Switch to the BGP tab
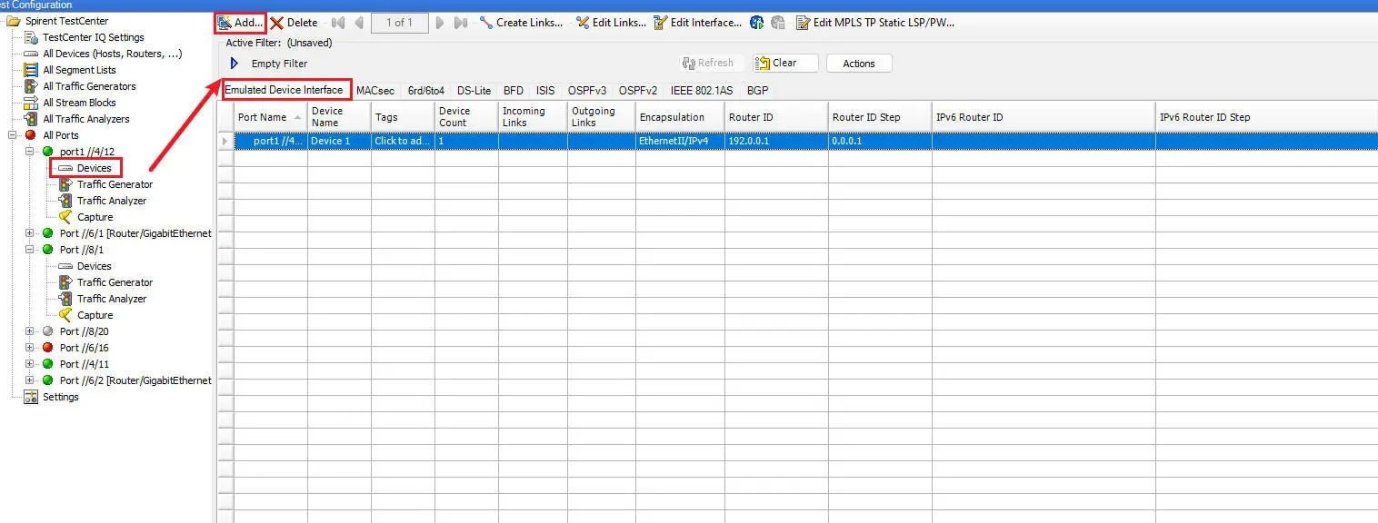1378x523 pixels. click(x=757, y=91)
